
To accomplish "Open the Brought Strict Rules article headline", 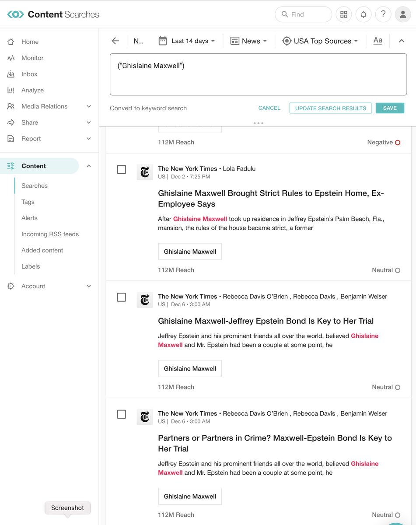I will click(x=271, y=199).
